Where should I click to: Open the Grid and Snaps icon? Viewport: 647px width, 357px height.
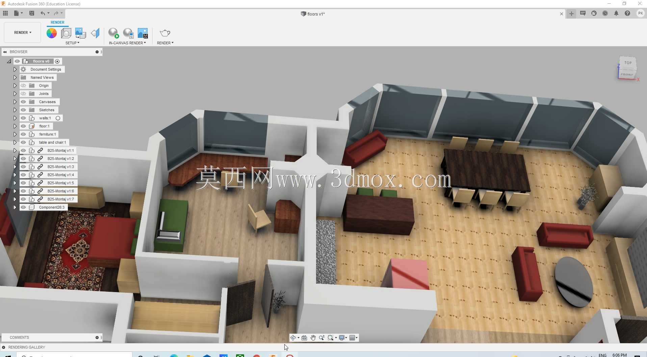tap(352, 338)
